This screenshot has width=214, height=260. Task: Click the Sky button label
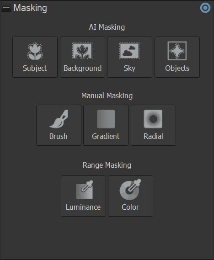[129, 69]
